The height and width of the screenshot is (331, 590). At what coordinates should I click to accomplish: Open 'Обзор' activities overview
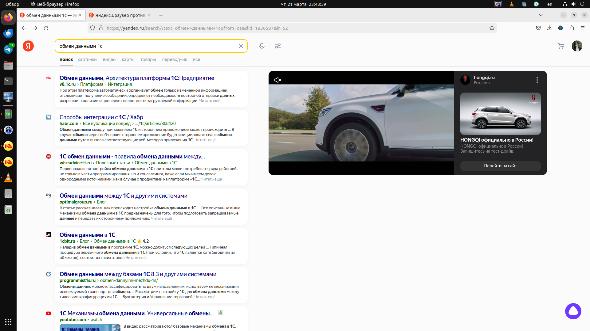coord(12,4)
